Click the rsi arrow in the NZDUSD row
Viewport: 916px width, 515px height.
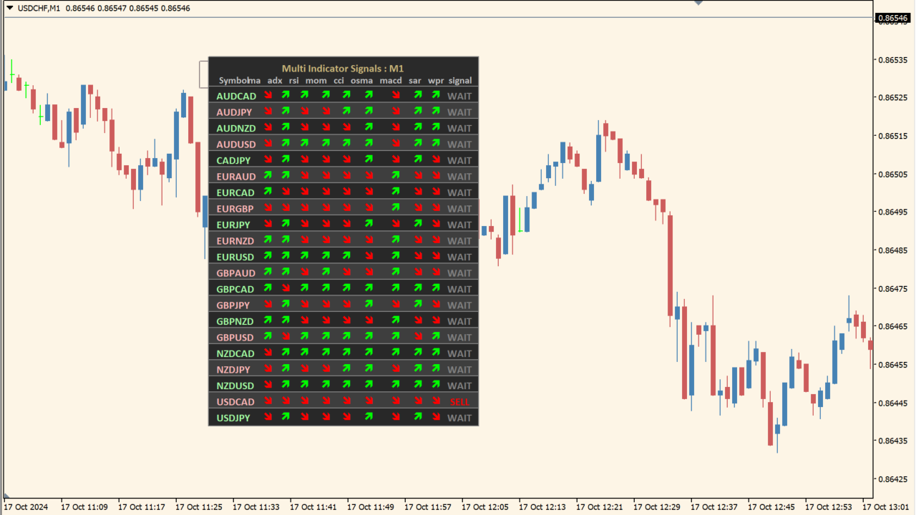pos(305,384)
